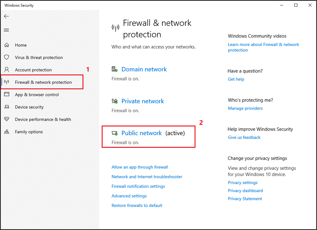This screenshot has height=230, width=317.
Task: Open the Privacy dashboard link
Action: click(245, 191)
